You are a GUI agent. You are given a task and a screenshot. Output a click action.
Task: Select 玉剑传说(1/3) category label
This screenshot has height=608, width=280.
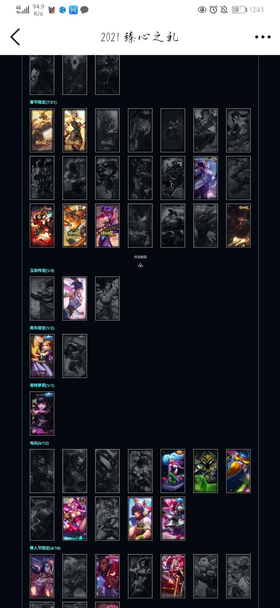coord(42,270)
